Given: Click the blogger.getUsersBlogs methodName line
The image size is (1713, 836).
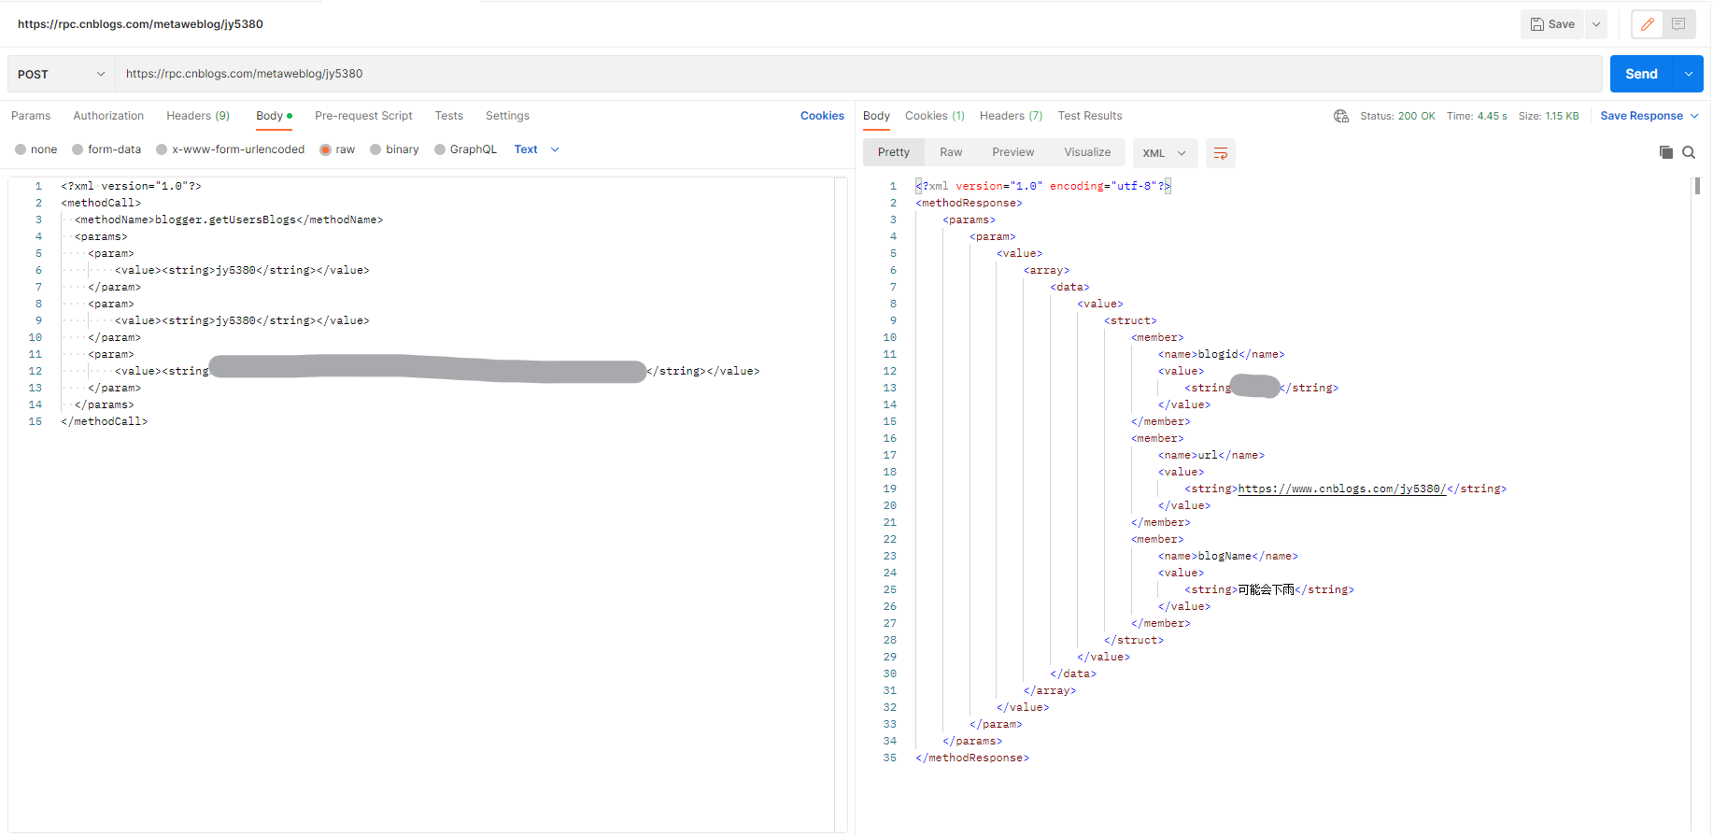Looking at the screenshot, I should [x=229, y=220].
